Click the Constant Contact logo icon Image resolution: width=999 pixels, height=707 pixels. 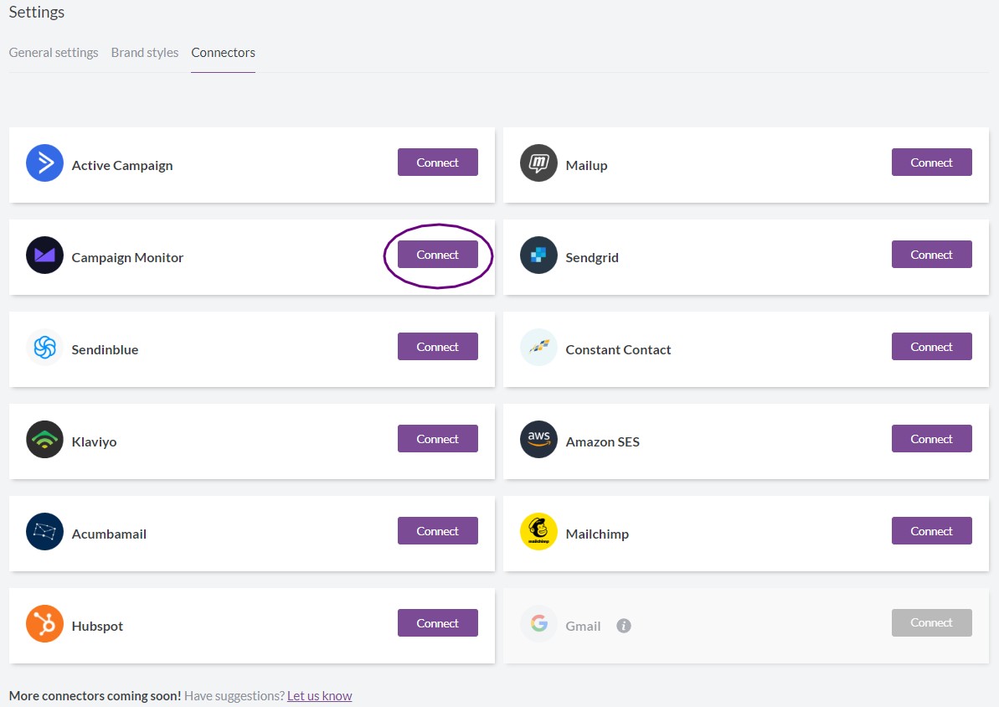tap(539, 348)
